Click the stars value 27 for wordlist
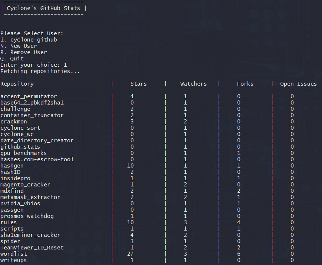322x265 pixels. [130, 254]
